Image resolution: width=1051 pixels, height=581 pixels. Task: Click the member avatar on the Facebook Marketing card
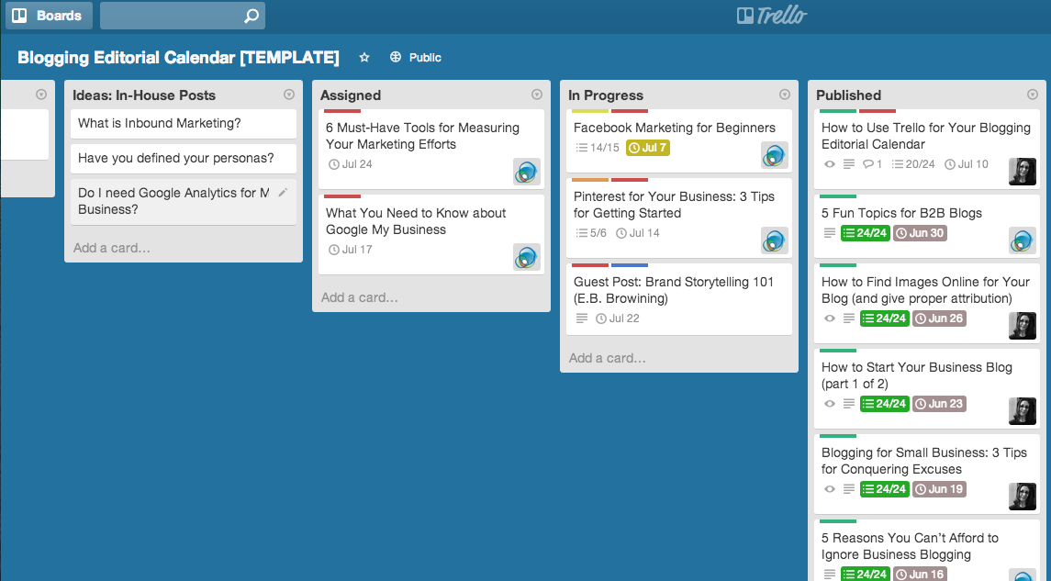click(774, 155)
